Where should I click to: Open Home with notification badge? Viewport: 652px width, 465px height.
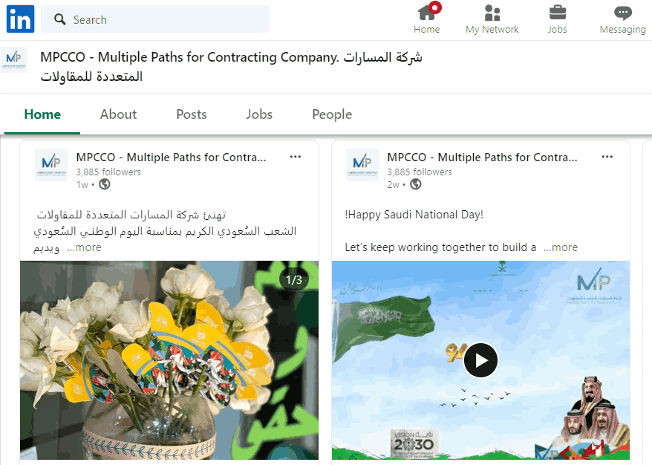point(427,19)
